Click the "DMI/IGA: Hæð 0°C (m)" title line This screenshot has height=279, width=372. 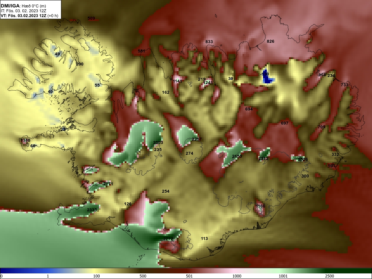pyautogui.click(x=23, y=6)
